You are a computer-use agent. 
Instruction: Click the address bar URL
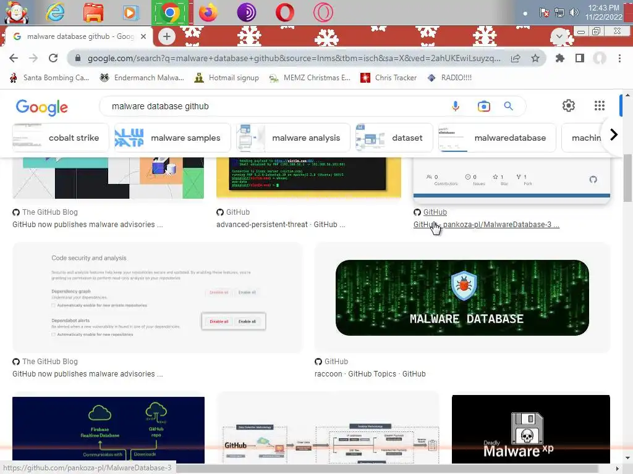coord(294,59)
